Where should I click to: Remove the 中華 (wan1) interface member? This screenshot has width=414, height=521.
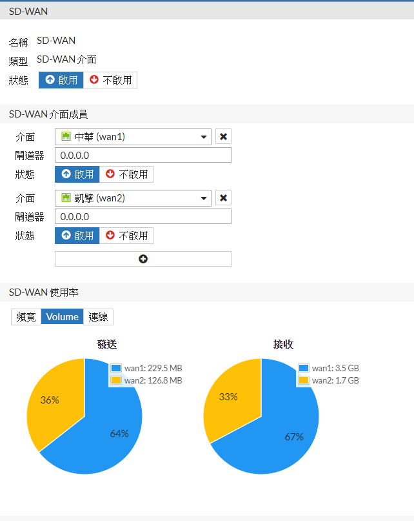coord(223,137)
